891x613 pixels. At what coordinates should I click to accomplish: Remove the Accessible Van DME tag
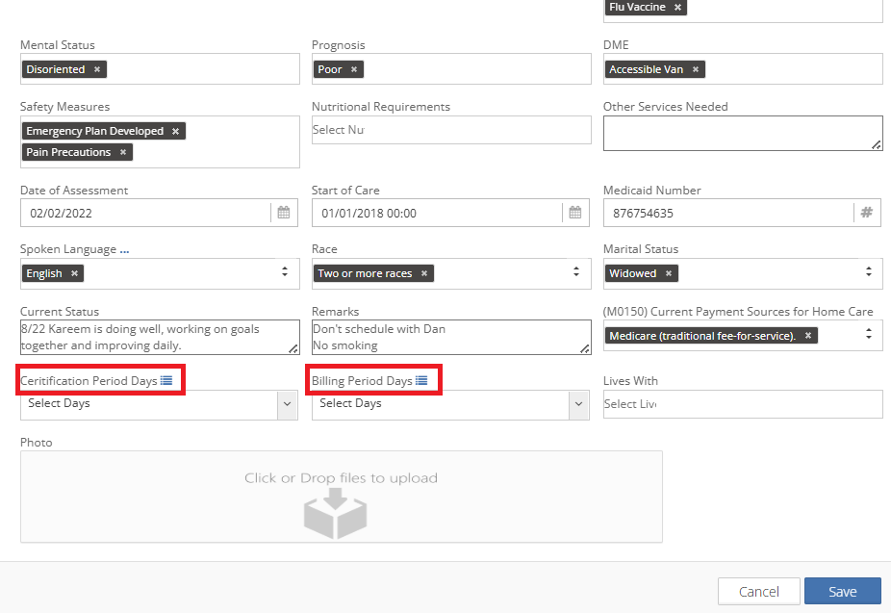(696, 70)
